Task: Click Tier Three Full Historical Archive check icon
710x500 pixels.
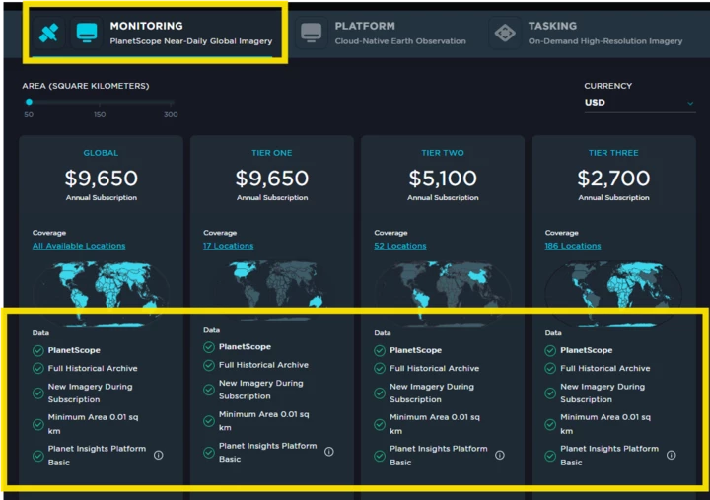Action: tap(550, 368)
